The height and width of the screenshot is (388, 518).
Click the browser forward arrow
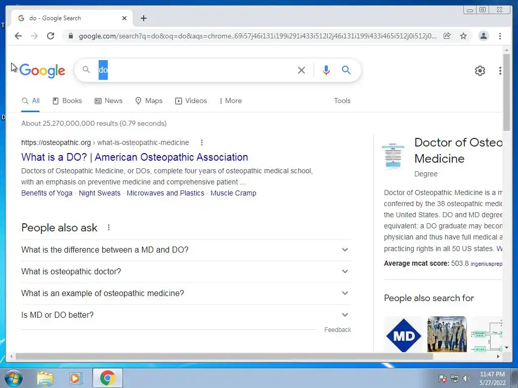coord(34,36)
